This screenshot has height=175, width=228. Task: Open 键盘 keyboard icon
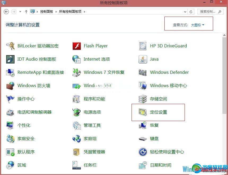[143, 139]
